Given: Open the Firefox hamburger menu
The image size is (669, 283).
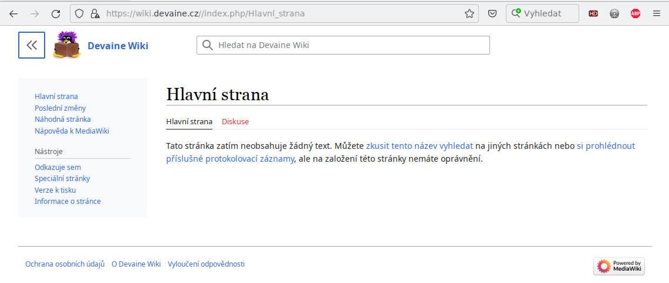Looking at the screenshot, I should [x=657, y=13].
